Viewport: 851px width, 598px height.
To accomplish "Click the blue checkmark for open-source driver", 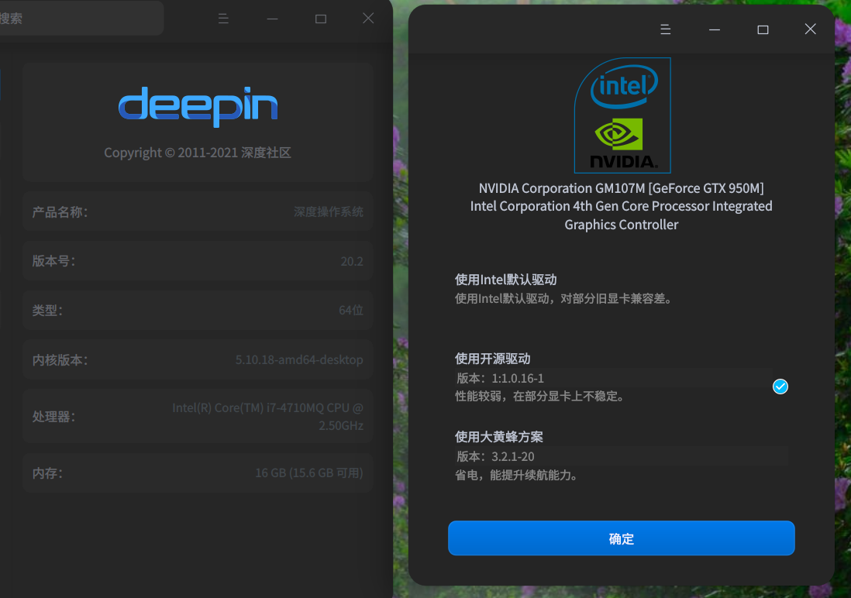I will pos(780,387).
